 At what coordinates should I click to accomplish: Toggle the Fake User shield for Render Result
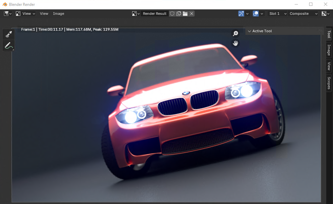point(172,14)
